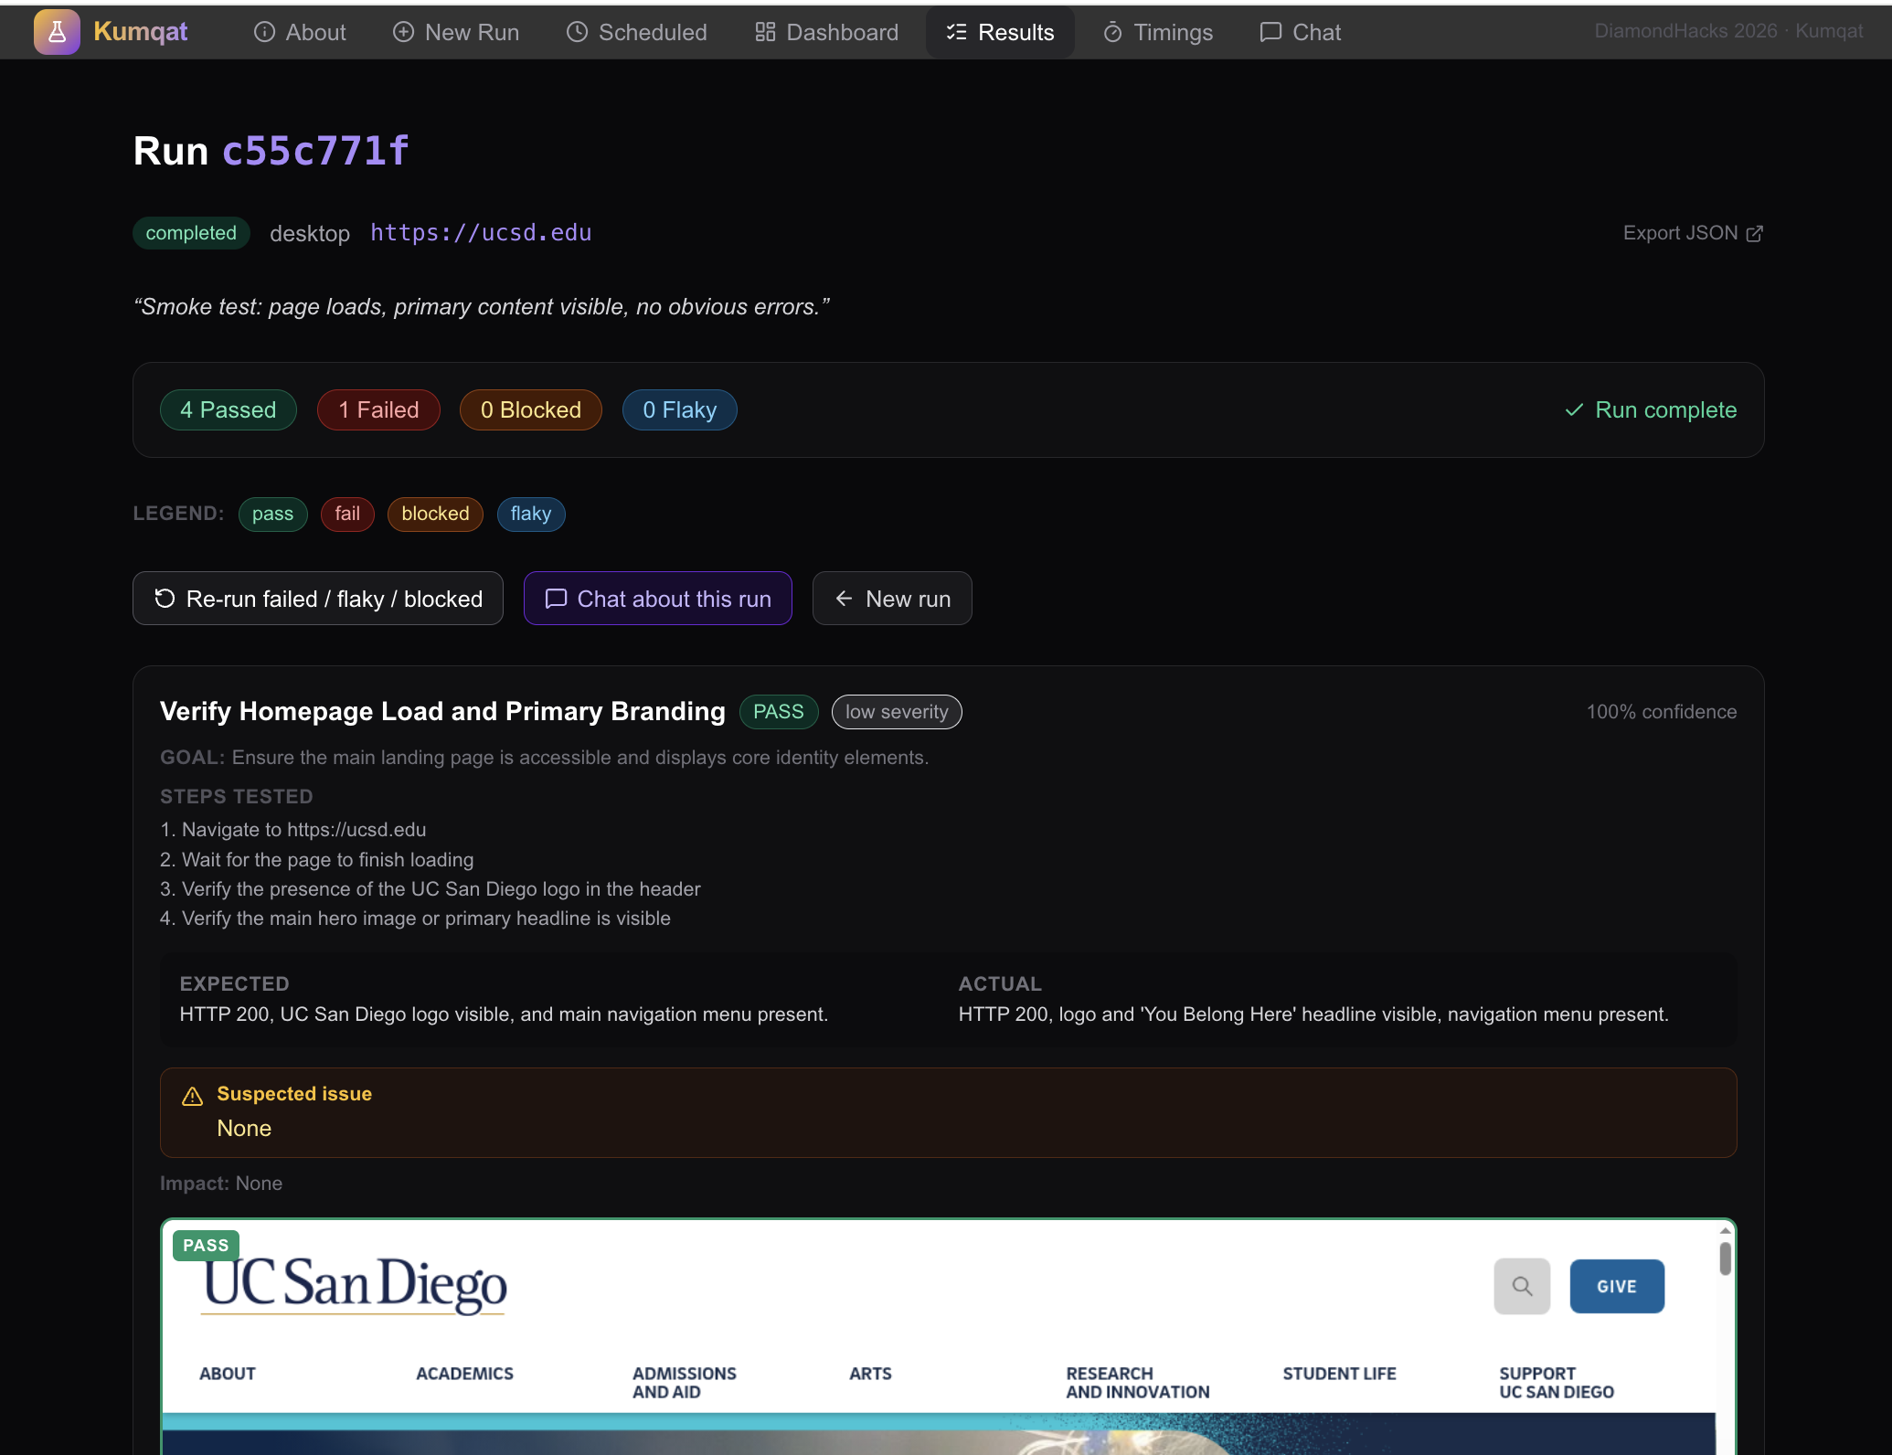Click the About info icon in navbar
The image size is (1892, 1455).
click(264, 32)
